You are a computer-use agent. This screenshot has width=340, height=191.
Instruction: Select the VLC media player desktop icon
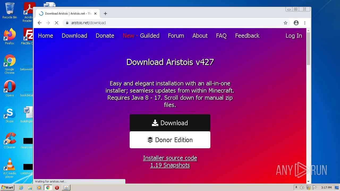pyautogui.click(x=10, y=168)
